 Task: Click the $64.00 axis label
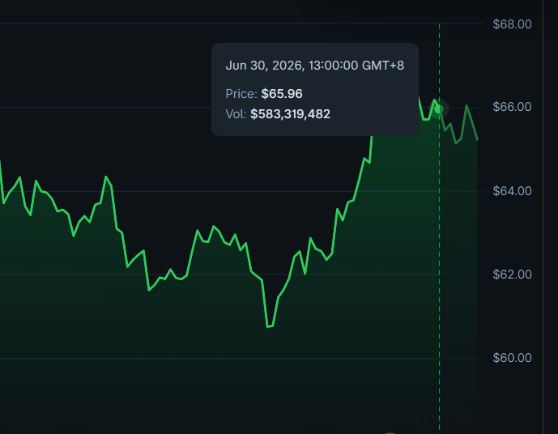pyautogui.click(x=512, y=191)
